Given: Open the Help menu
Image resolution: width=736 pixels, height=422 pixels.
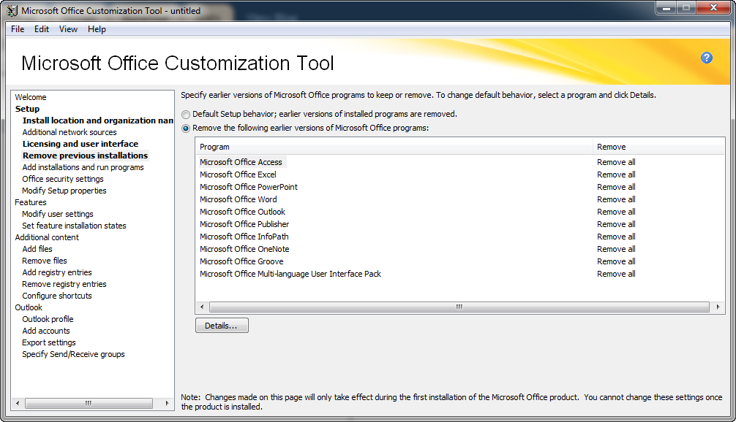Looking at the screenshot, I should [x=97, y=29].
